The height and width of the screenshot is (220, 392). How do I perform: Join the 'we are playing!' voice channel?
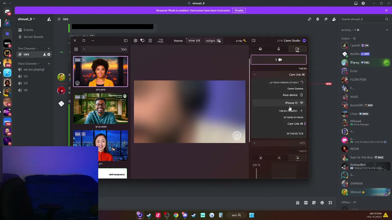[x=34, y=69]
